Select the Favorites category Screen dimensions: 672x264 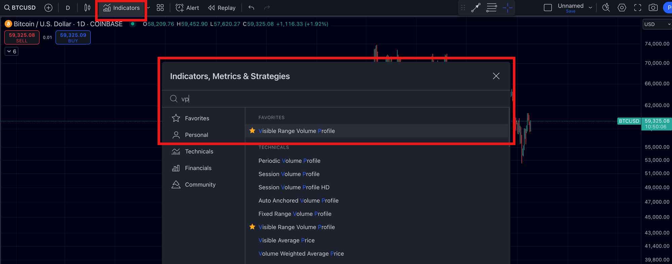click(204, 118)
